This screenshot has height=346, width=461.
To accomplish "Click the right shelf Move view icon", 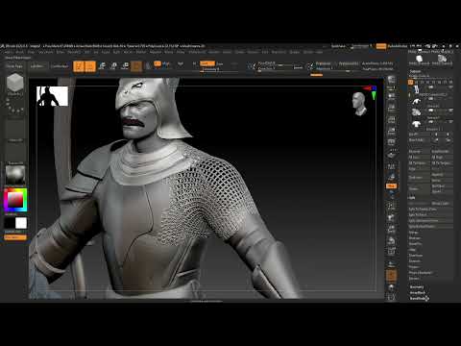I will point(391,218).
